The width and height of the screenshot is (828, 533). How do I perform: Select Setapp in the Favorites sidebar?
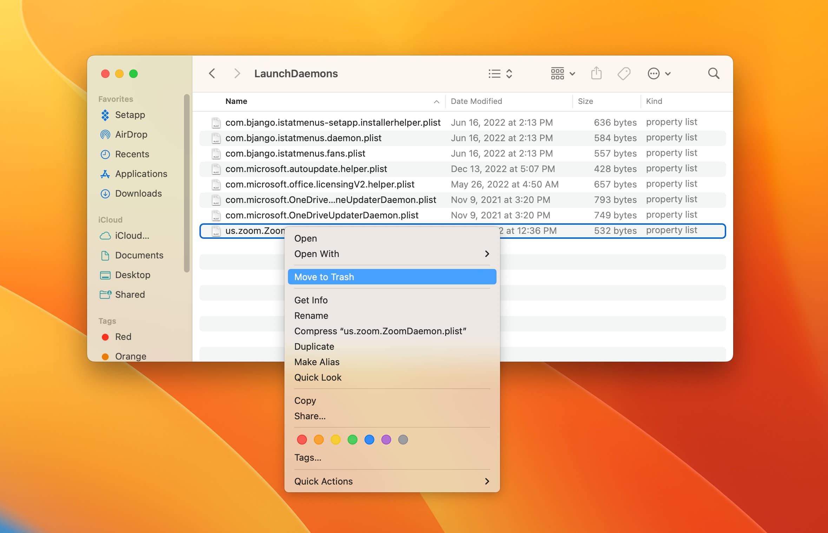(130, 115)
